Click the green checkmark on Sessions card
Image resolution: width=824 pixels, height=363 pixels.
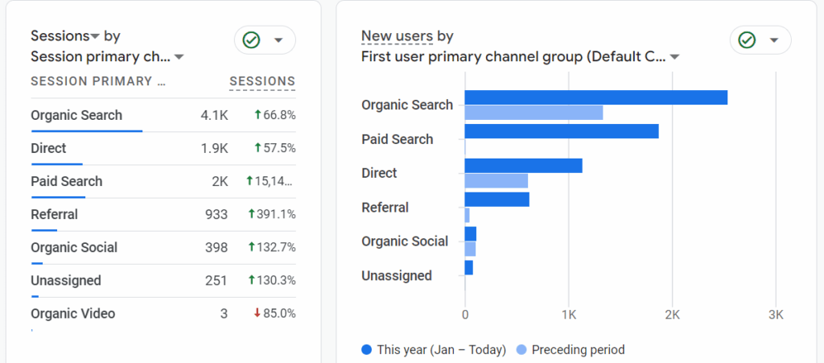(x=251, y=40)
